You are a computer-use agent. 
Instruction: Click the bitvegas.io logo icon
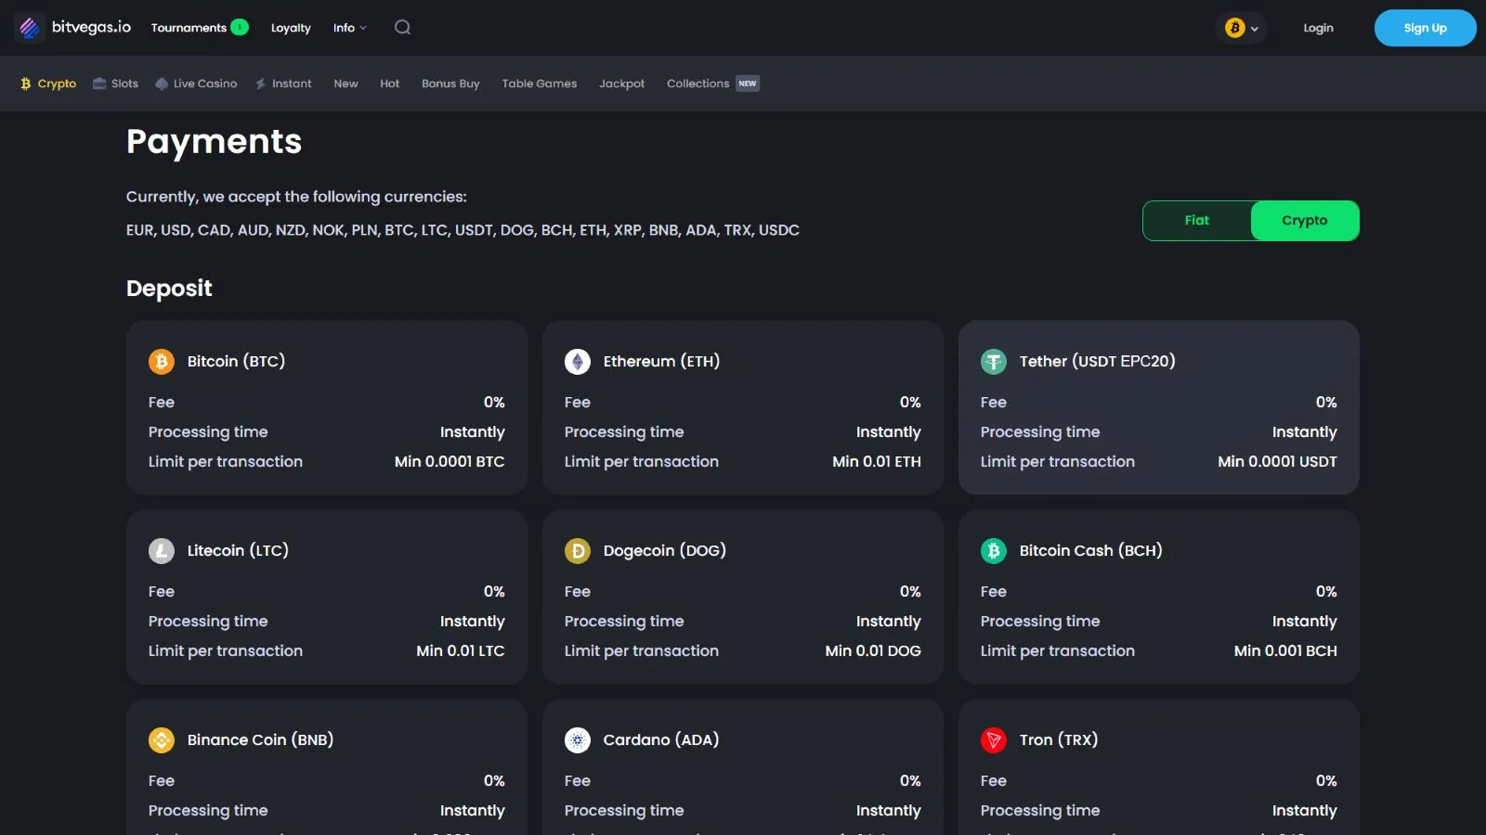30,28
